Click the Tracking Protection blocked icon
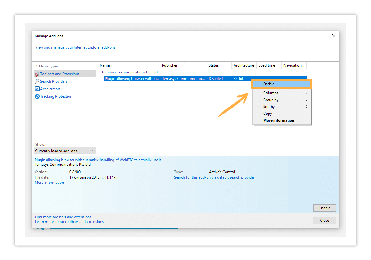The image size is (371, 260). (37, 96)
